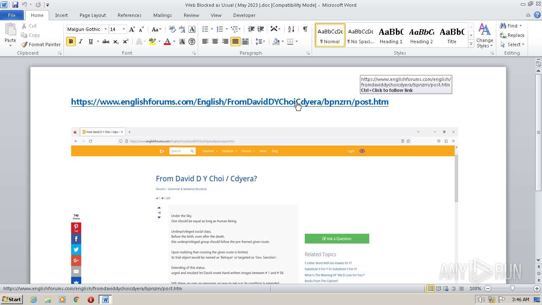The width and height of the screenshot is (542, 305).
Task: Click the Font Color button
Action: point(167,42)
